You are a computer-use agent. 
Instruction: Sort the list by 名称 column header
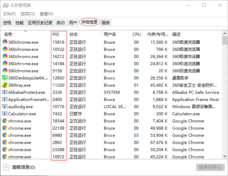26,34
